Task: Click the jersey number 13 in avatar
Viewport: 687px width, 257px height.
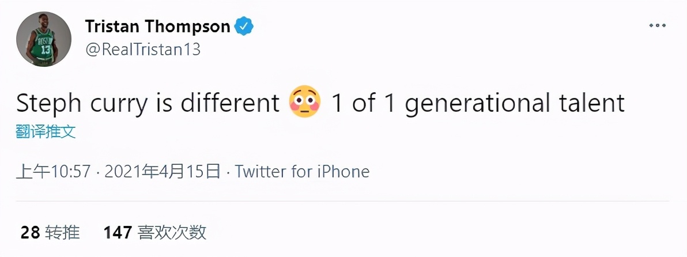Action: (46, 49)
